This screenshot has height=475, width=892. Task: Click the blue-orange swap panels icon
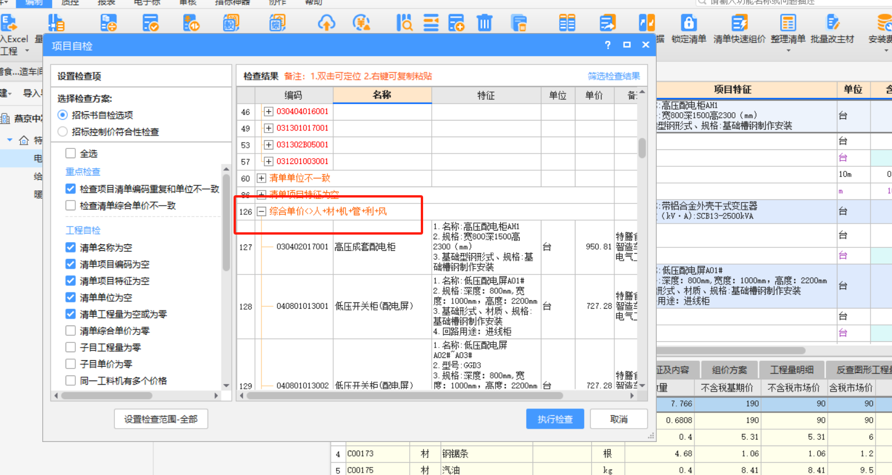pos(647,23)
